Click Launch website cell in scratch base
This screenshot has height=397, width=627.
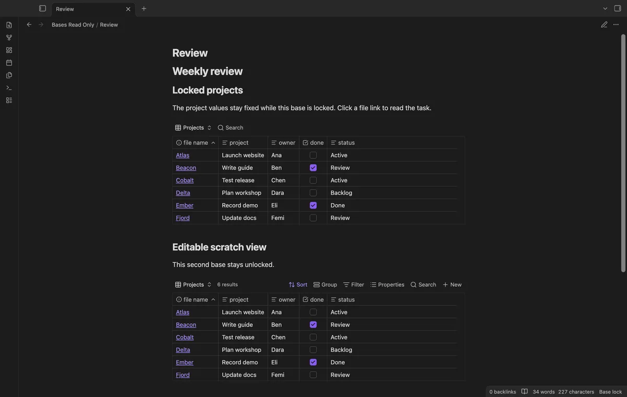(243, 312)
